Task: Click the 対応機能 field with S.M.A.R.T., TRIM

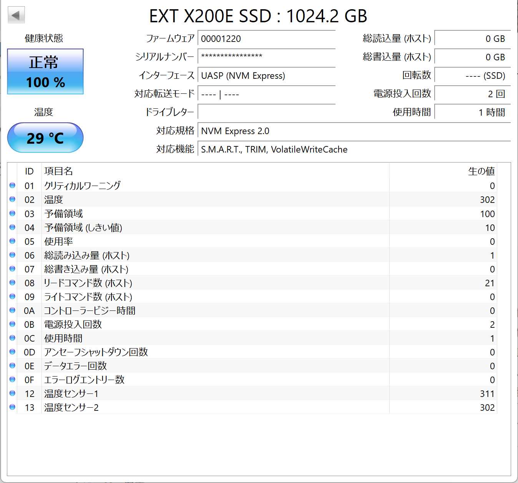Action: [x=354, y=149]
